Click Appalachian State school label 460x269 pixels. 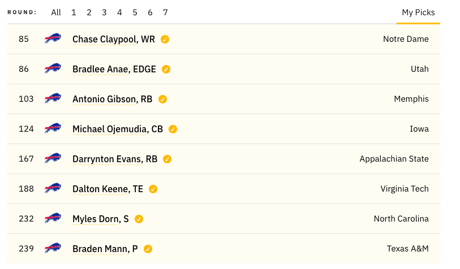(x=394, y=159)
